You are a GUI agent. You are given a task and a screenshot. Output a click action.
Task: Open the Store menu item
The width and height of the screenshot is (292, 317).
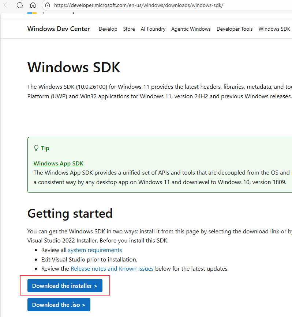pos(129,29)
